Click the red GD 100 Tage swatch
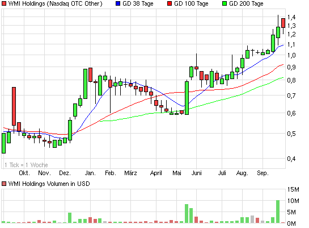Screen dimensions: 309x228 click(170, 3)
